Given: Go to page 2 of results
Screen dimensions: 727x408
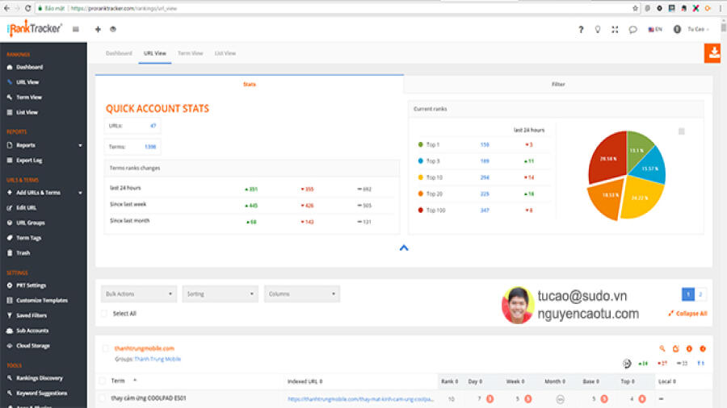Looking at the screenshot, I should click(700, 294).
